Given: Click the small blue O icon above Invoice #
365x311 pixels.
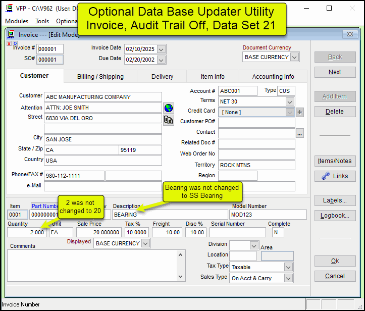Looking at the screenshot, I should (15, 43).
